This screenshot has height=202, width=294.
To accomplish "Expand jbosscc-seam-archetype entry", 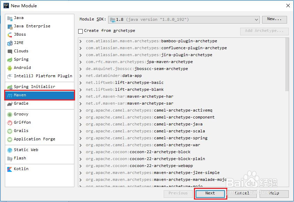I will (80, 69).
